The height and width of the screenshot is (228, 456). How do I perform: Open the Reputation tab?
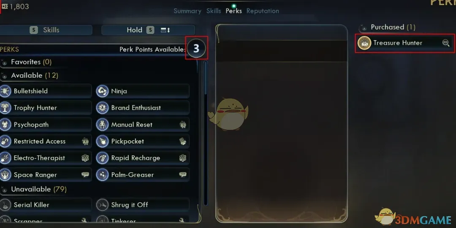[x=263, y=11]
